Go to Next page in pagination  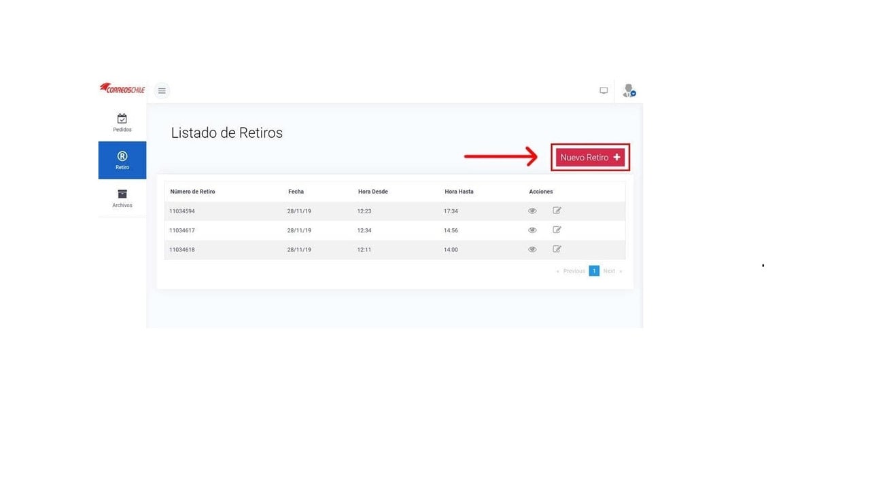(612, 271)
